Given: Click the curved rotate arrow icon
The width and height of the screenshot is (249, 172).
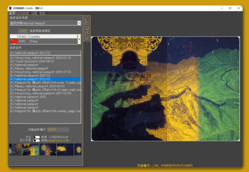Looking at the screenshot, I should [x=87, y=19].
